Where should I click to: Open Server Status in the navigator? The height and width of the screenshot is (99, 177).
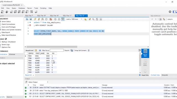[x=6, y=21]
